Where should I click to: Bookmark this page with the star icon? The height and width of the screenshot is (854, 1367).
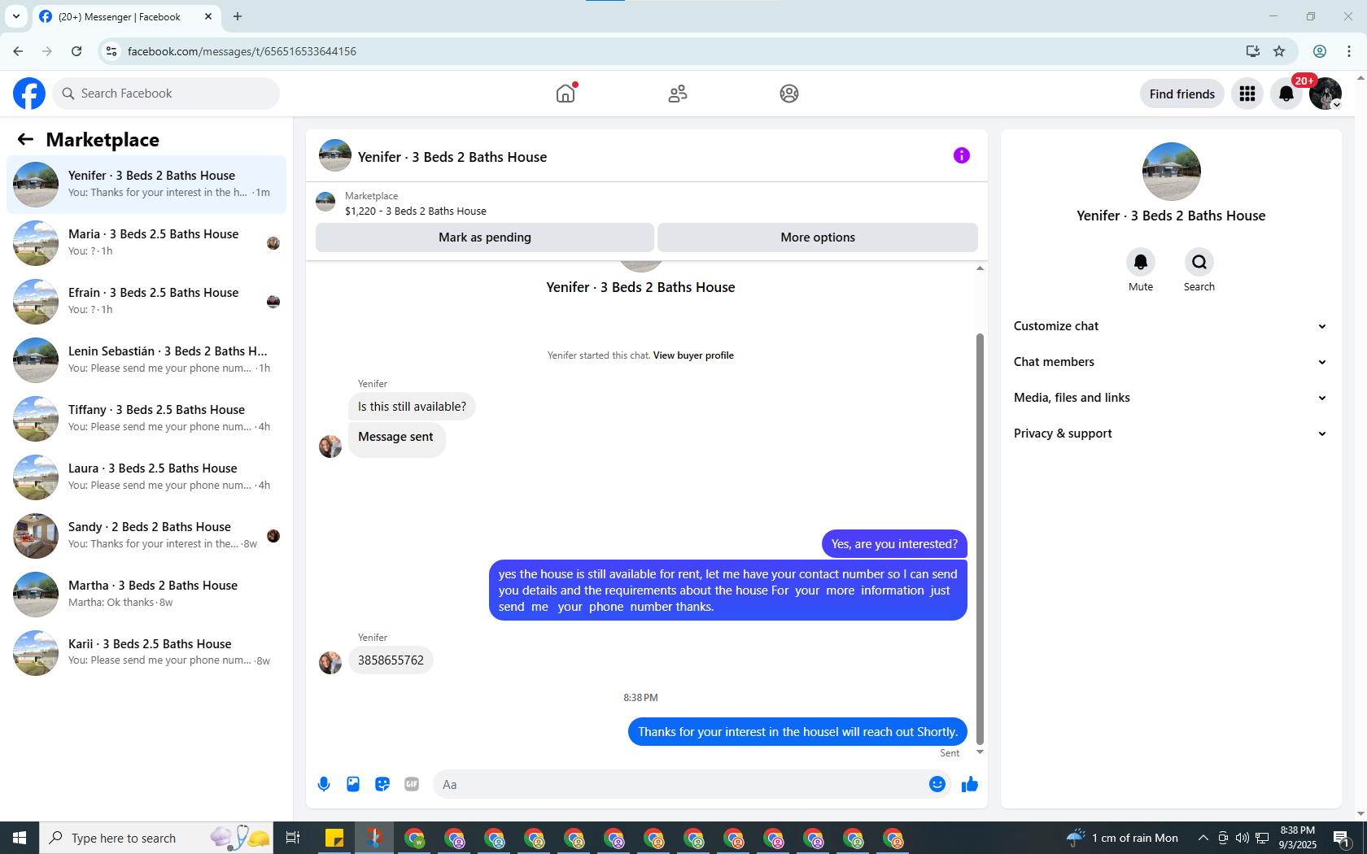1279,51
